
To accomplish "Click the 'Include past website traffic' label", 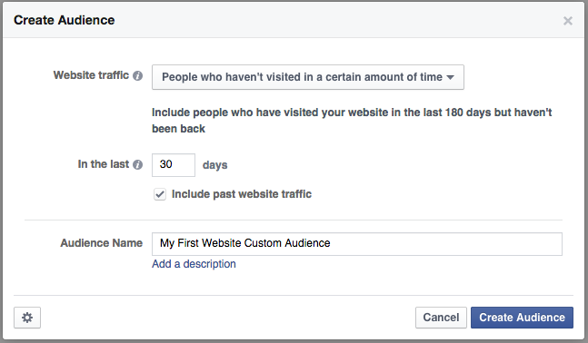I will [x=242, y=194].
